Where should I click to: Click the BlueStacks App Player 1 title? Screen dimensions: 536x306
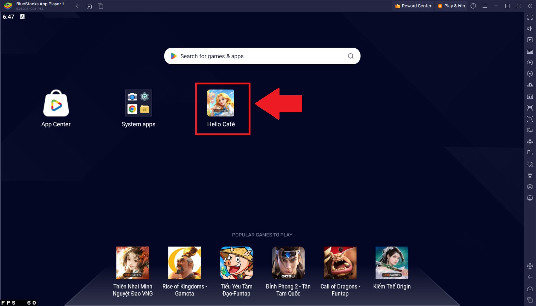pos(40,4)
